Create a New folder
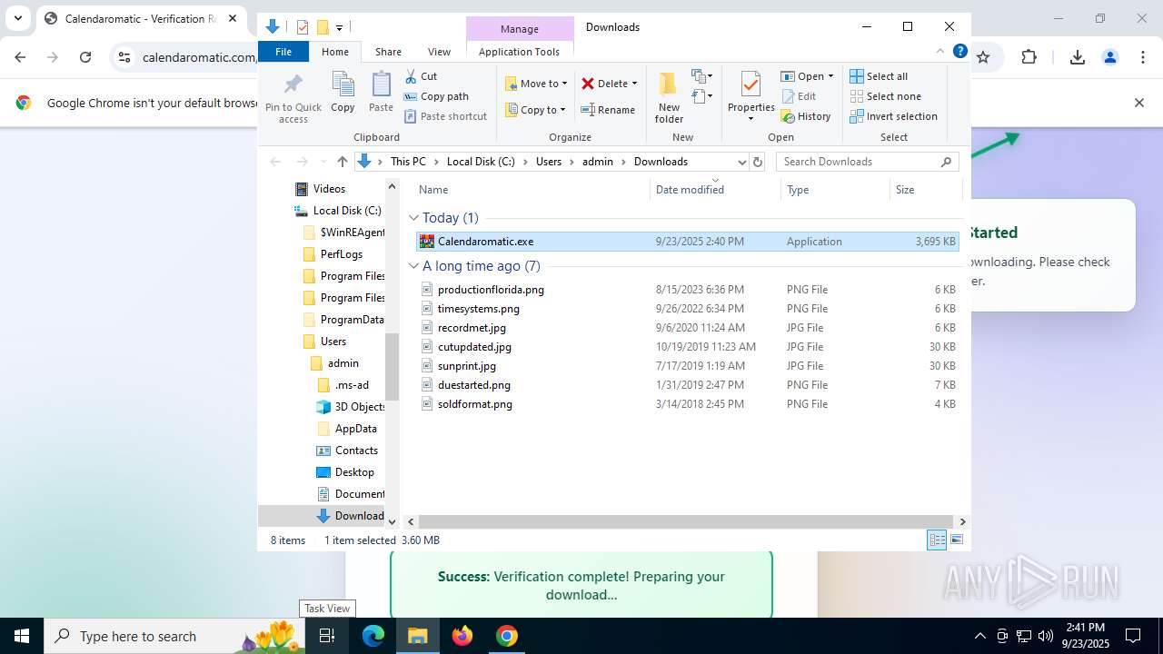The width and height of the screenshot is (1163, 654). tap(669, 98)
